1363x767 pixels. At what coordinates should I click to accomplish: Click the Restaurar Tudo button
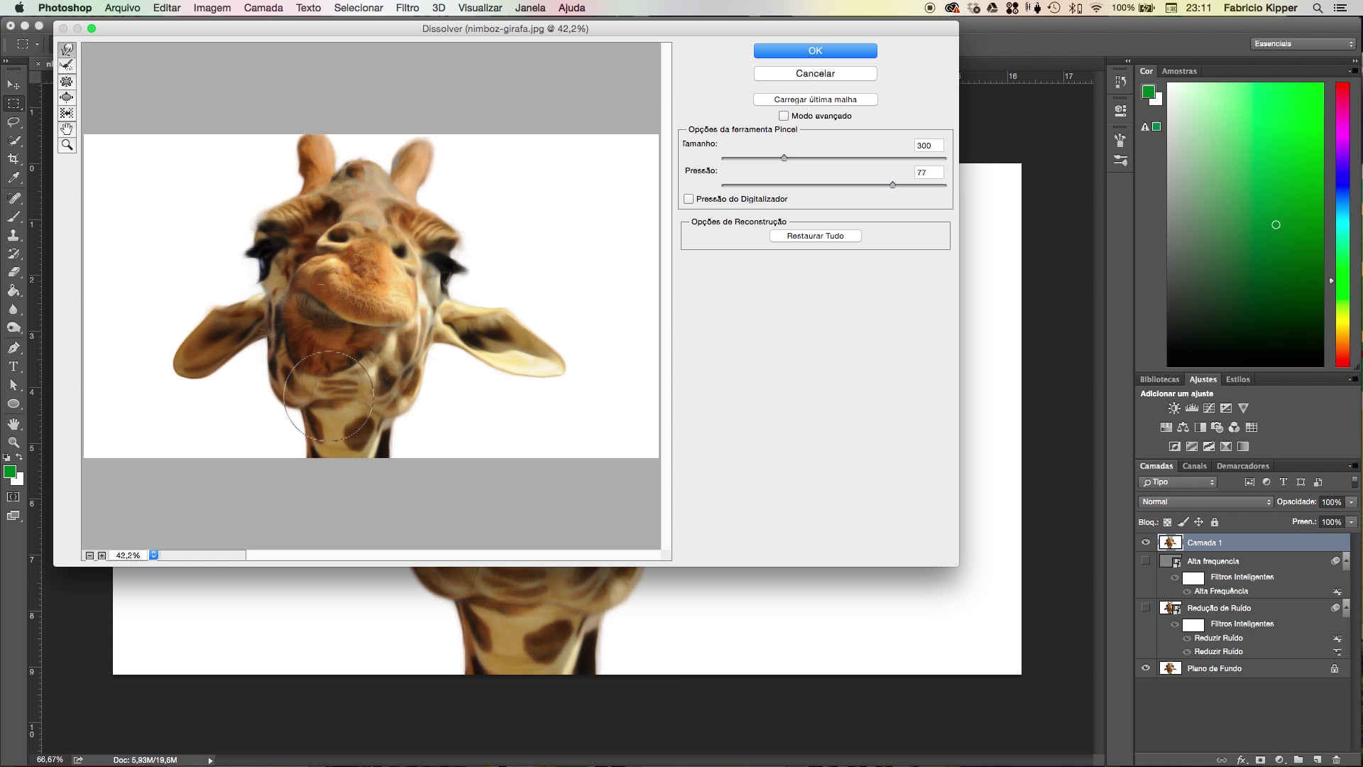pyautogui.click(x=815, y=236)
